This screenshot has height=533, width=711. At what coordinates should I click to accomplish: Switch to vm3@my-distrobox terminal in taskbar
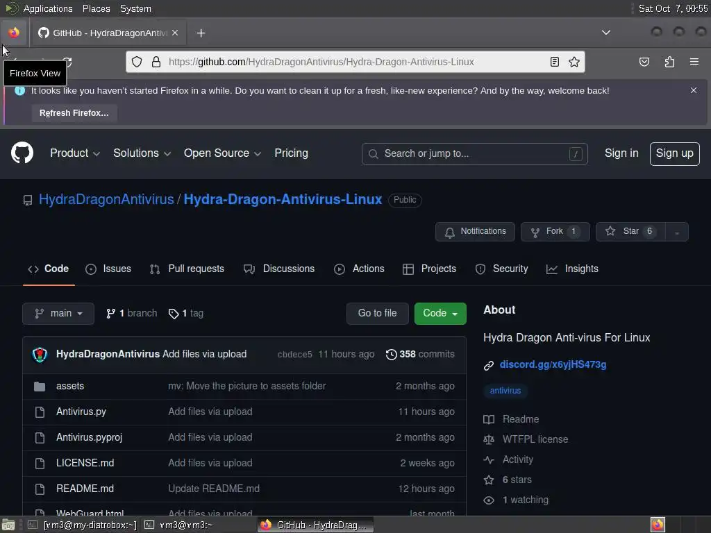(x=83, y=525)
